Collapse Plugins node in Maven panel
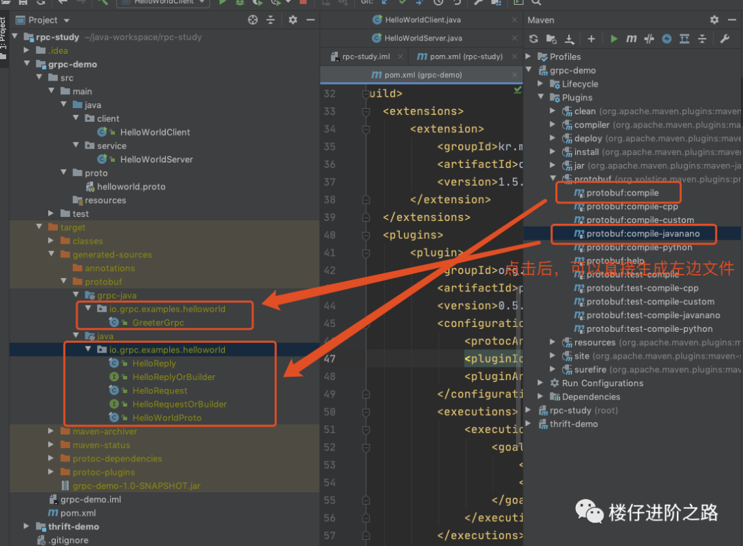The image size is (743, 546). (541, 97)
